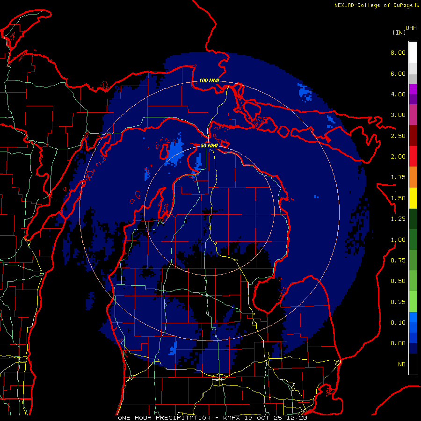Select the 1.00 legend value
The image size is (421, 421).
click(x=398, y=240)
